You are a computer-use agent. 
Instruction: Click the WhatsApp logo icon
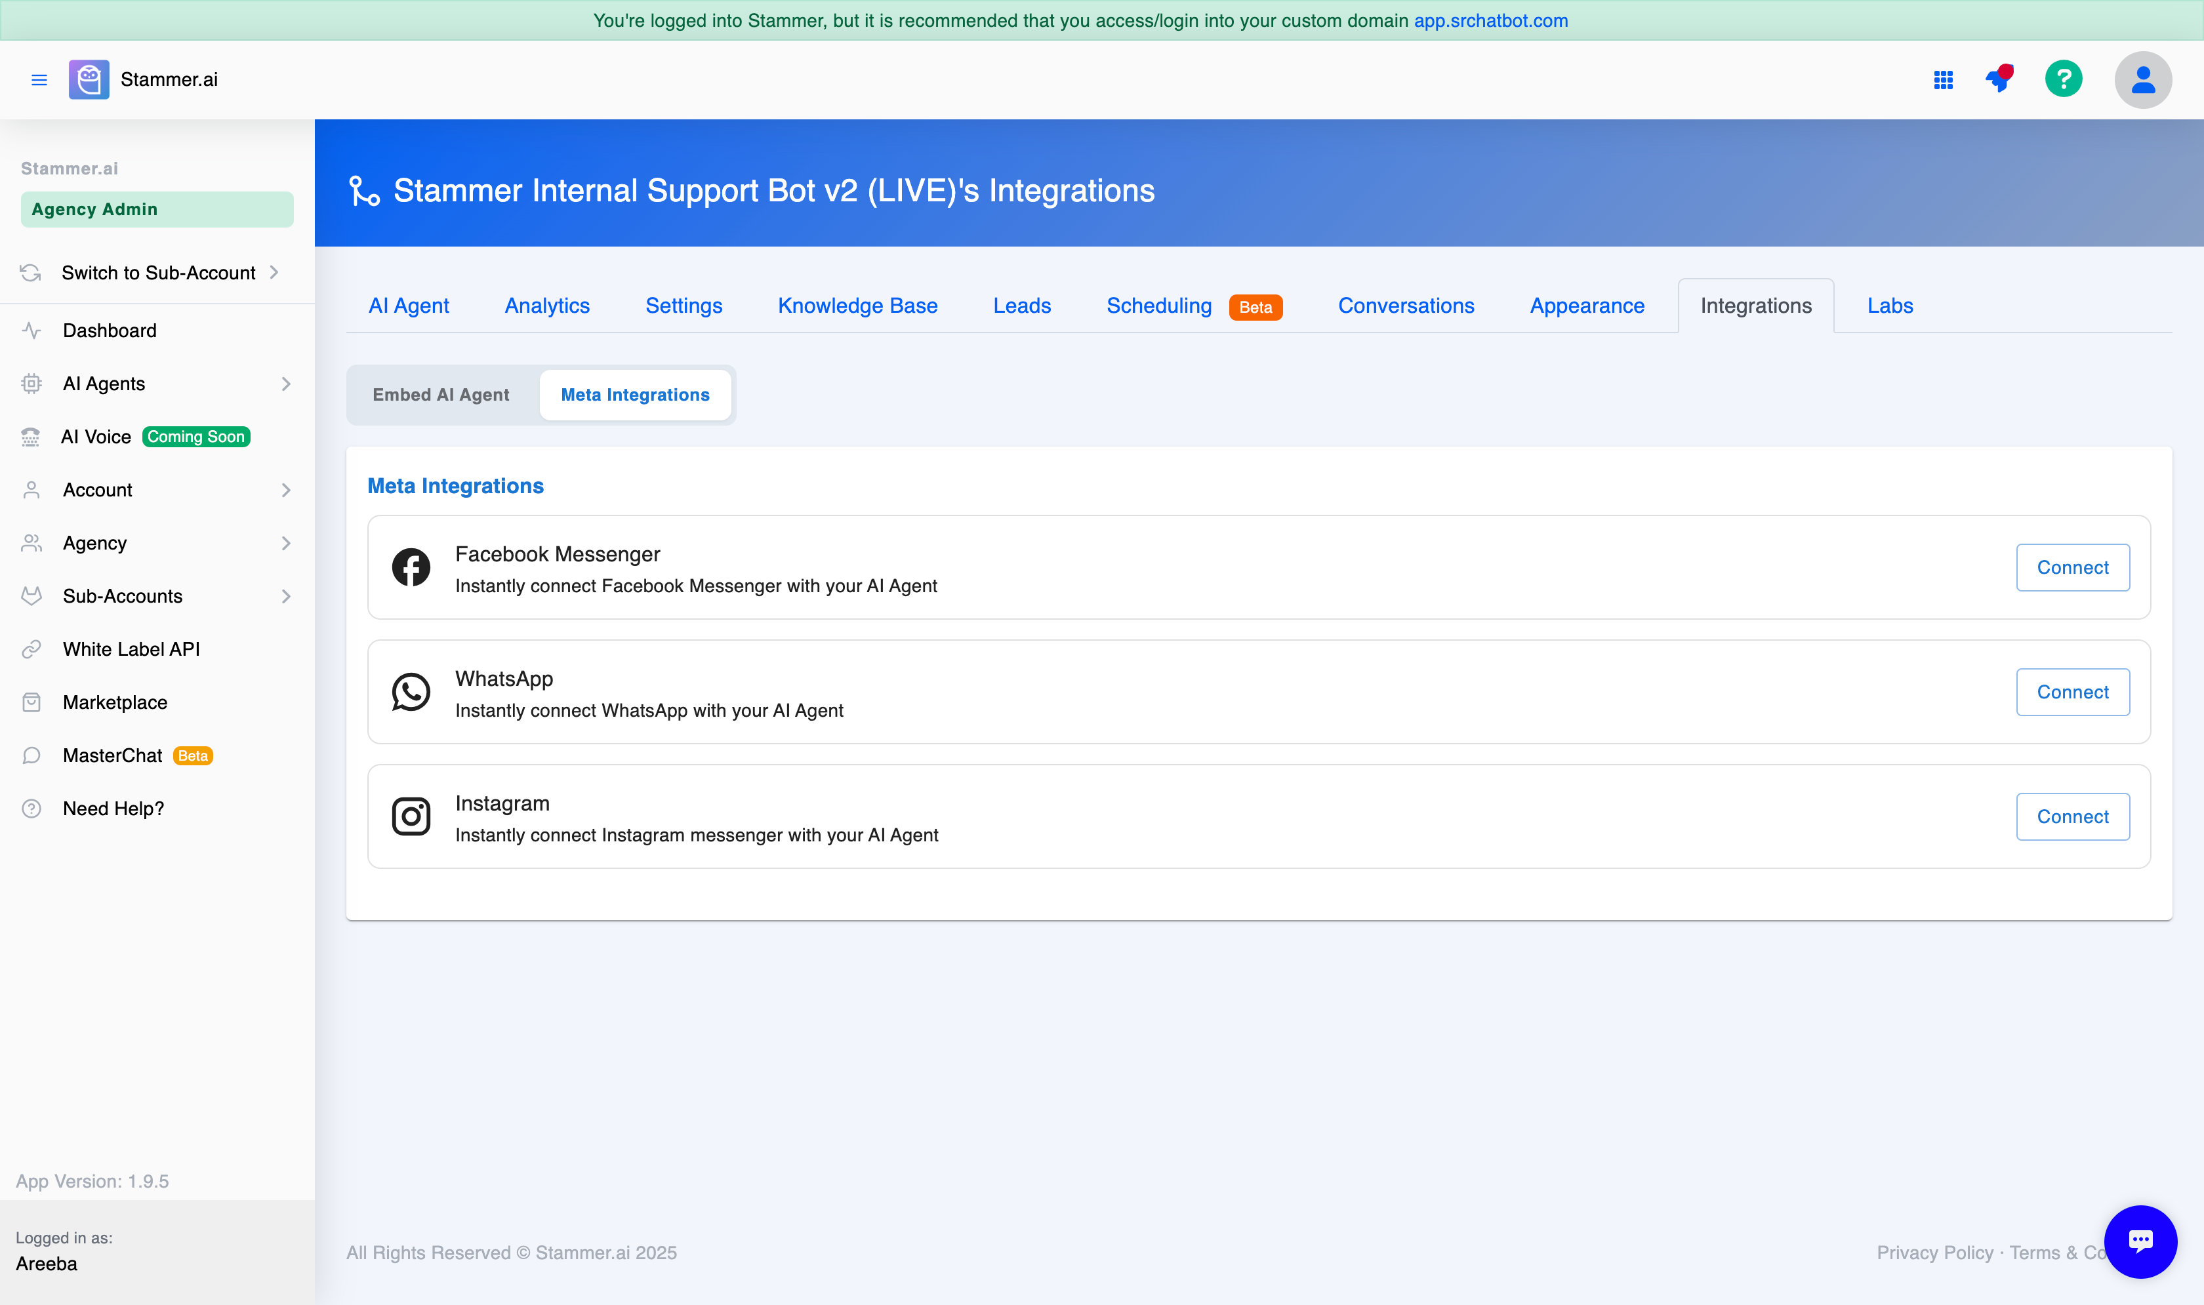411,692
